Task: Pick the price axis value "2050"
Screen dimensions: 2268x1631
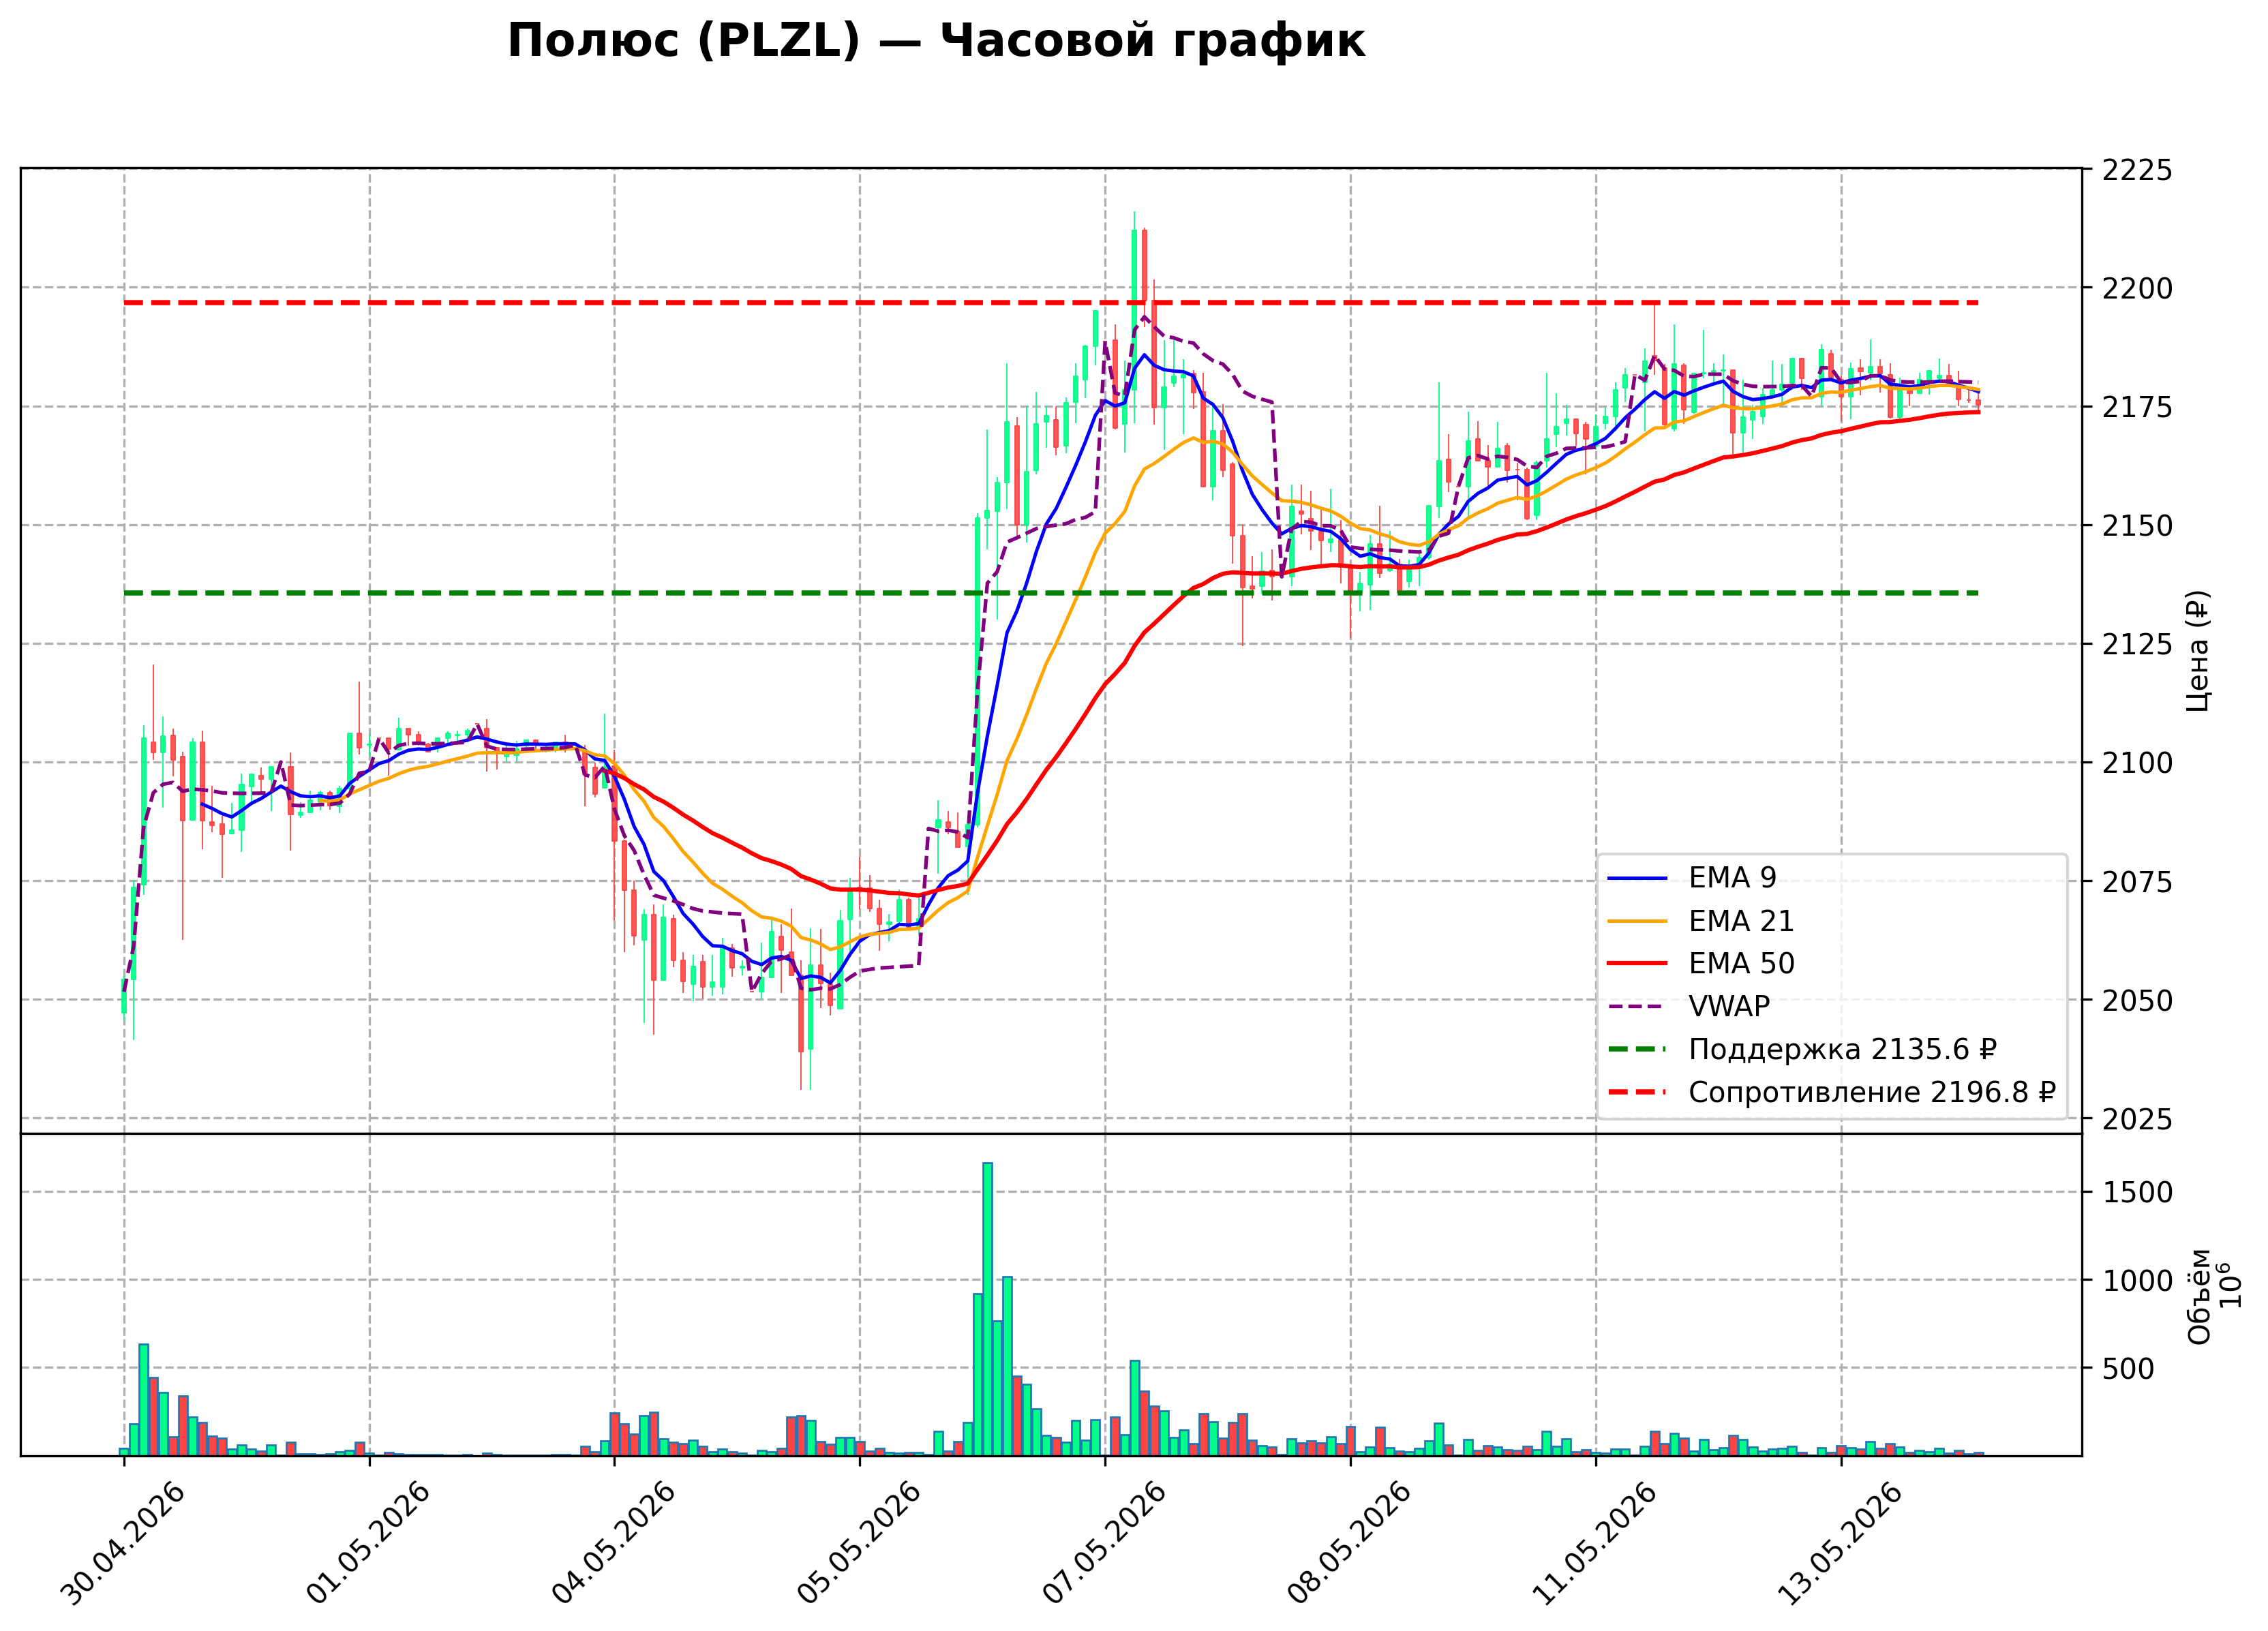Action: pos(2137,1001)
